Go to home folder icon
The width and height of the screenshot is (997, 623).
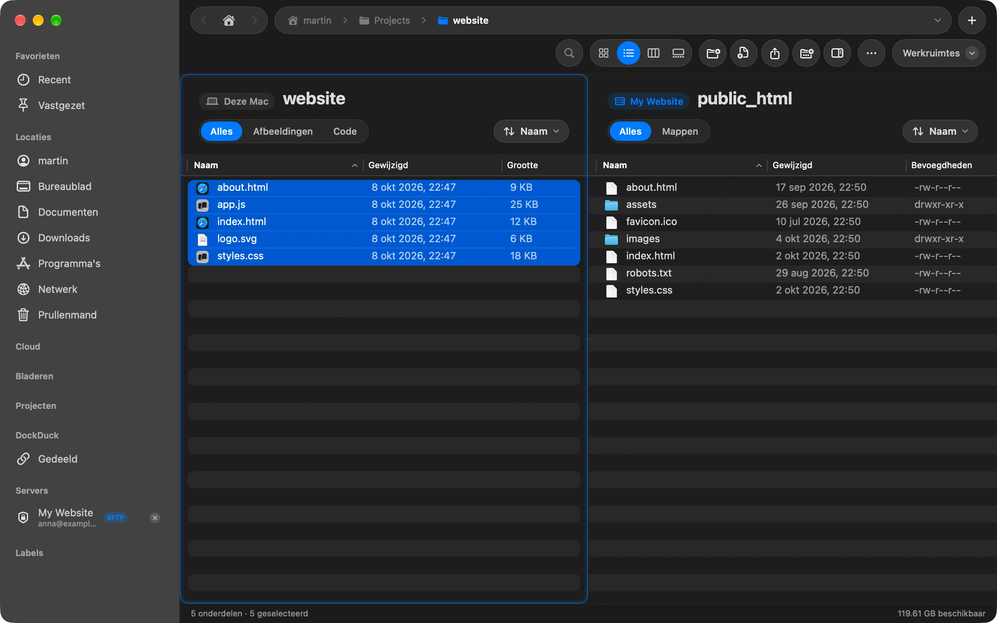(229, 20)
